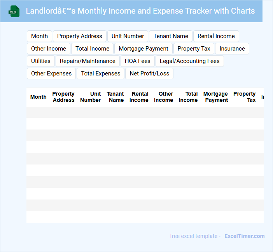This screenshot has width=273, height=252.
Task: Click the Unit Number table column header
Action: tap(90, 97)
